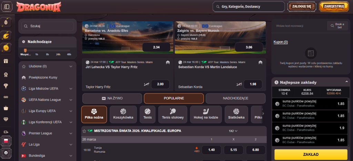
Task: Open the diamond VIP icon
Action: [6, 119]
